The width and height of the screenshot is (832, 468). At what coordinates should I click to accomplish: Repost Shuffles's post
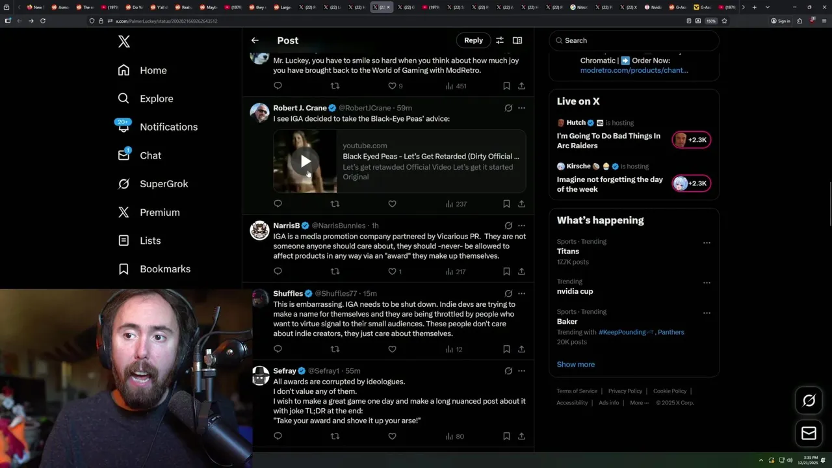335,349
